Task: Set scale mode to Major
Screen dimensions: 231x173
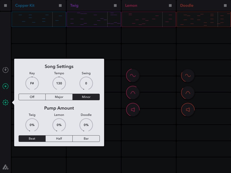Action: point(59,97)
